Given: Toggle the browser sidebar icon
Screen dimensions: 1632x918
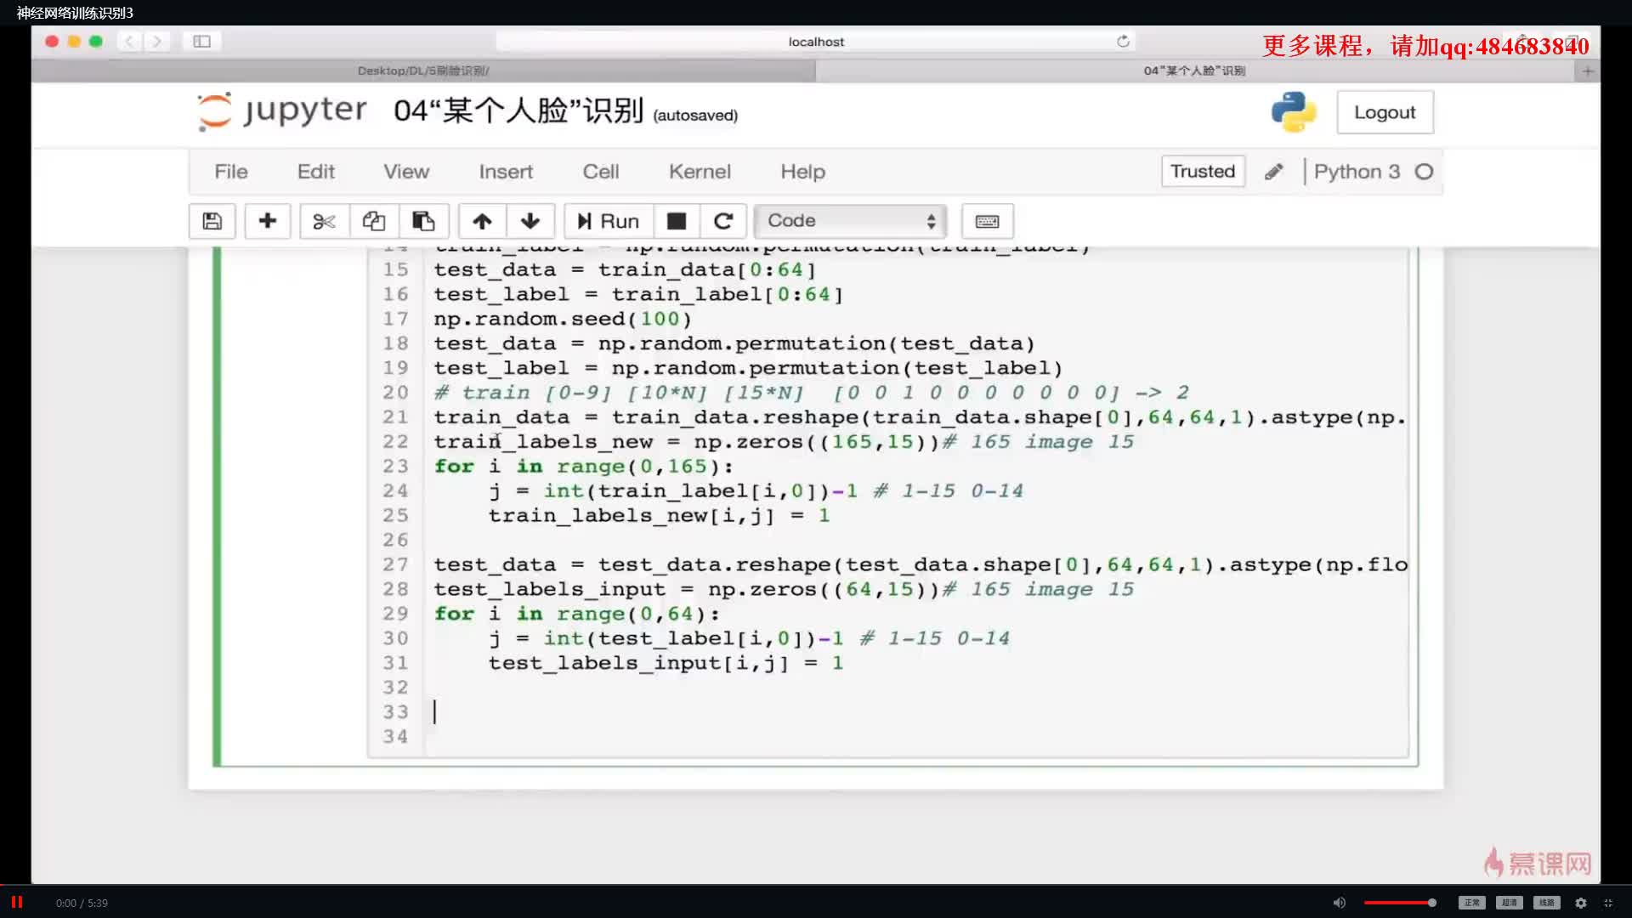Looking at the screenshot, I should point(201,41).
